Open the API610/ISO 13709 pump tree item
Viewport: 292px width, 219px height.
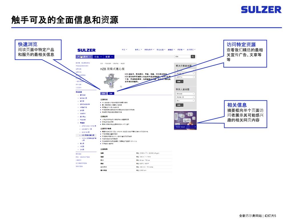(89, 126)
